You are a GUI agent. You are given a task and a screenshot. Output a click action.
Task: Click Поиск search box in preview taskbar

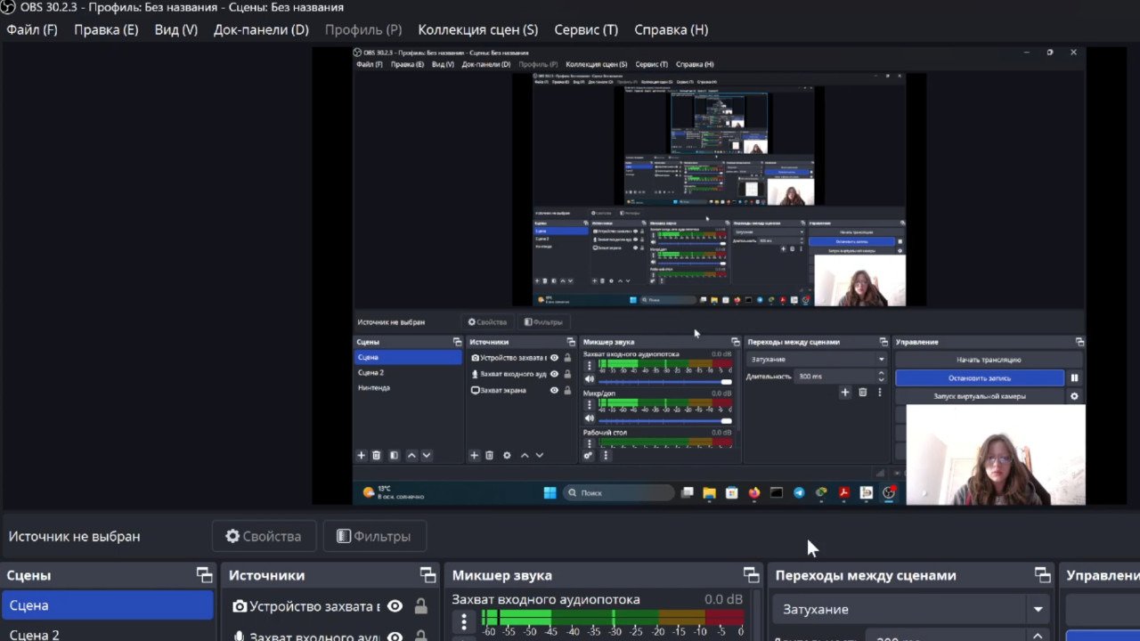(619, 492)
